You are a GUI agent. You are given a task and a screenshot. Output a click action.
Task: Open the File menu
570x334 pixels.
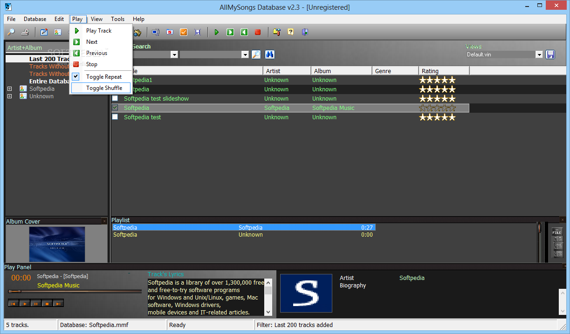coord(11,19)
